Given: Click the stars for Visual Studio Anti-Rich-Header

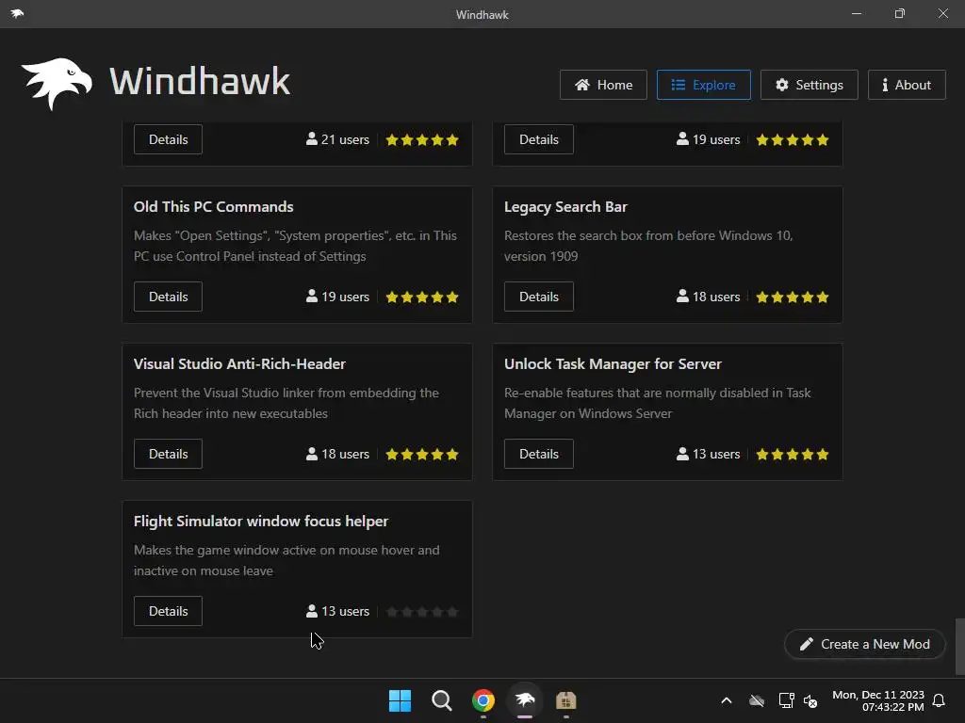Looking at the screenshot, I should [x=422, y=455].
